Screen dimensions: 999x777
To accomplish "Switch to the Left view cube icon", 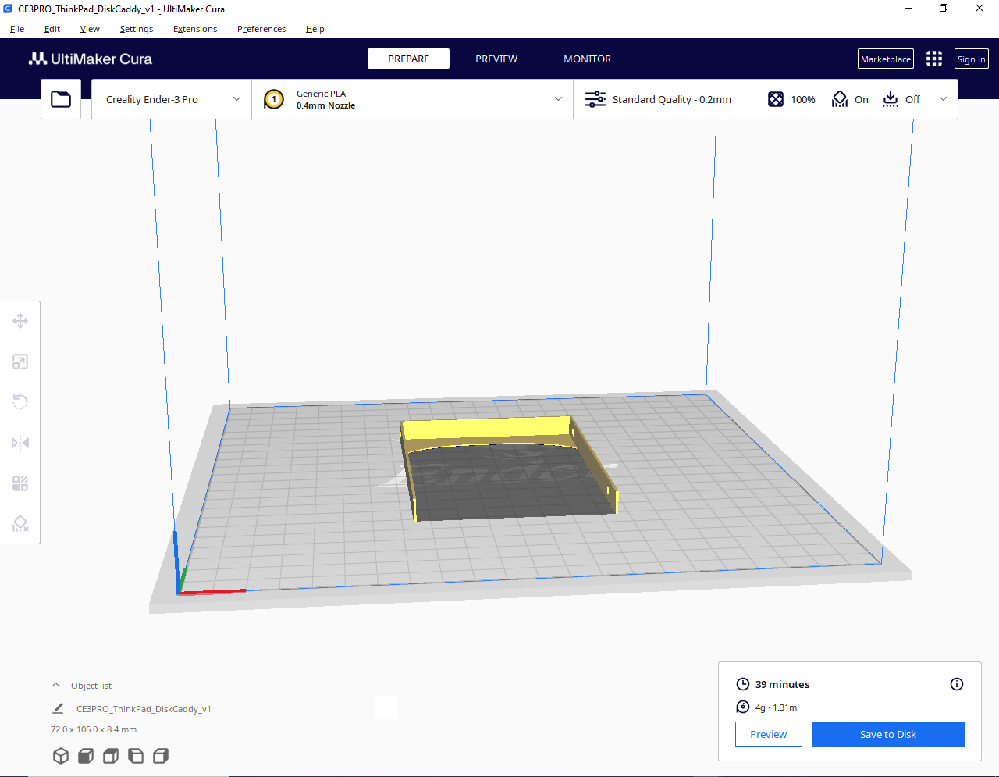I will (x=136, y=756).
